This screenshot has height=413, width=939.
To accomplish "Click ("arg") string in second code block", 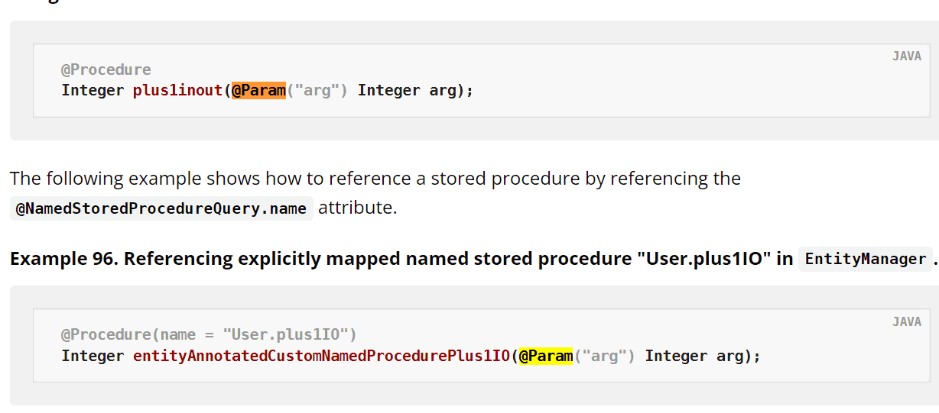I will coord(605,356).
